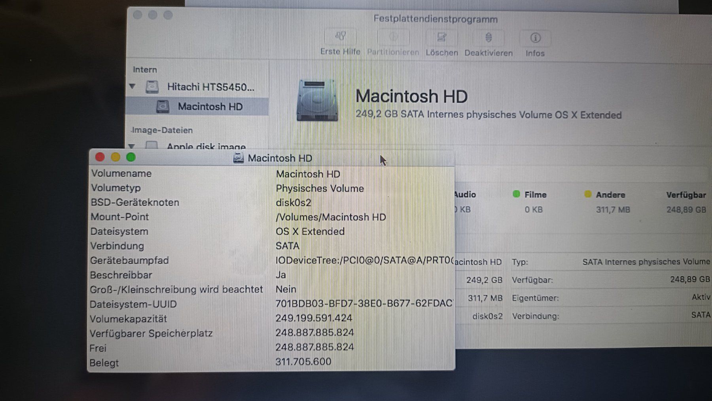Open the Infos toolbar icon
Image resolution: width=712 pixels, height=401 pixels.
pos(535,38)
